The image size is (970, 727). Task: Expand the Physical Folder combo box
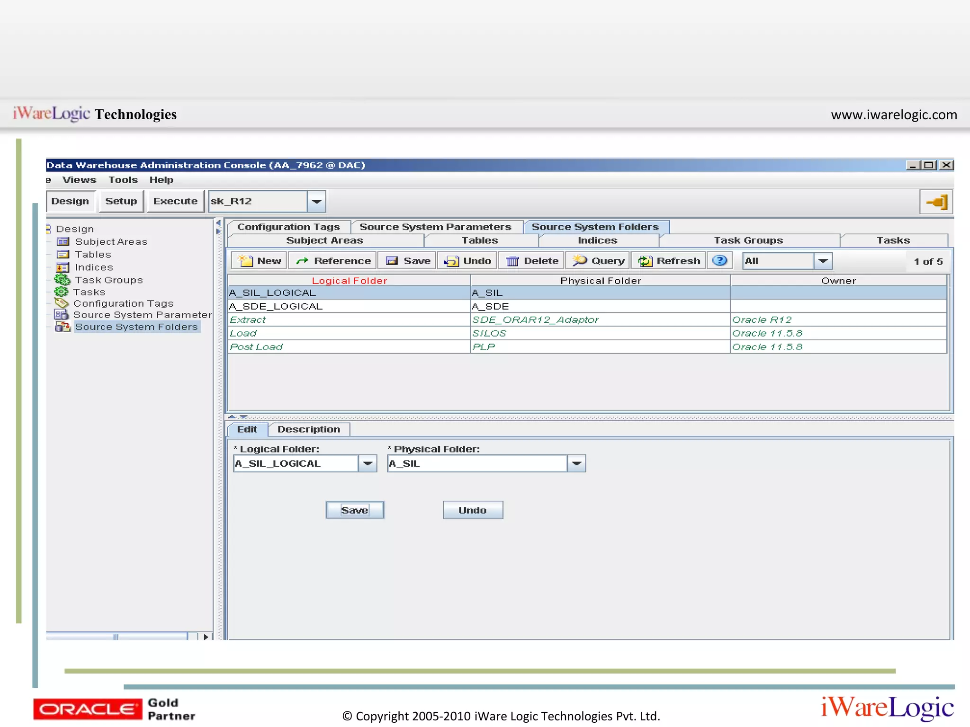point(576,463)
